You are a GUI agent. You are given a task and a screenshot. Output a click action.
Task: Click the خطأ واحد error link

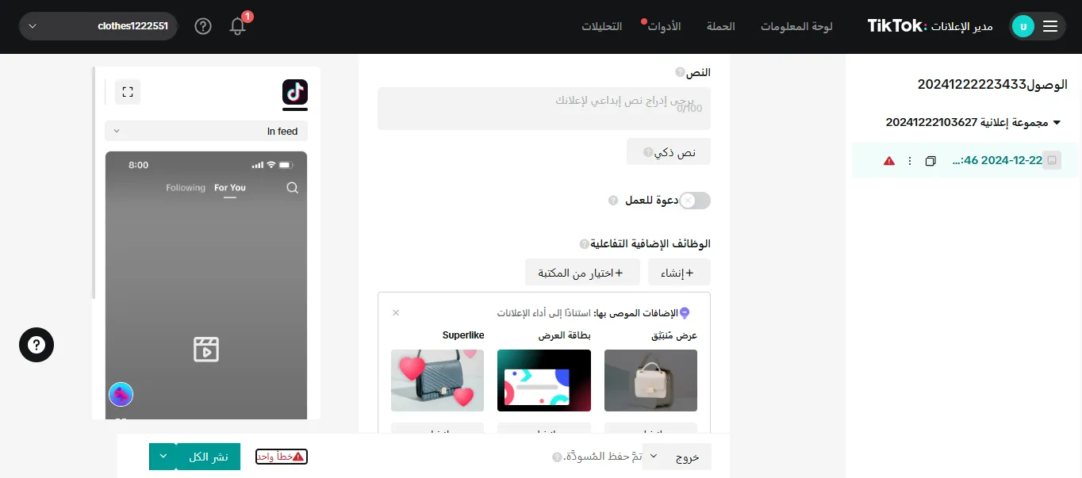282,456
